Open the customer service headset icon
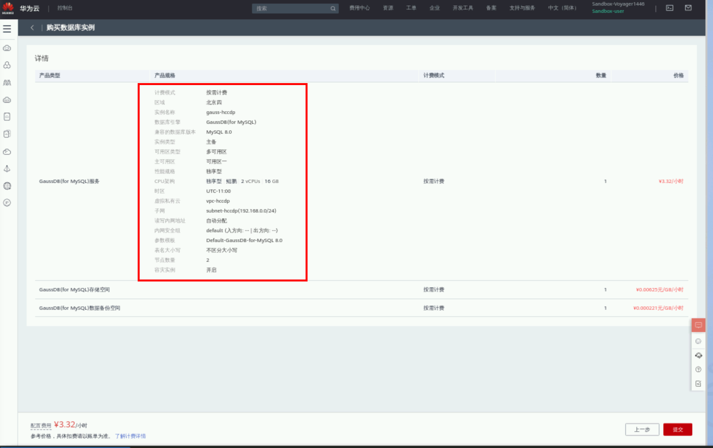This screenshot has width=713, height=448. coord(698,355)
